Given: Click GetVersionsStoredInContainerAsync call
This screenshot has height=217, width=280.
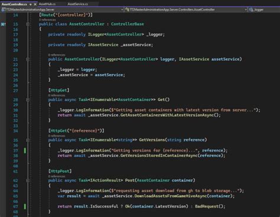Looking at the screenshot, I should [x=159, y=156].
